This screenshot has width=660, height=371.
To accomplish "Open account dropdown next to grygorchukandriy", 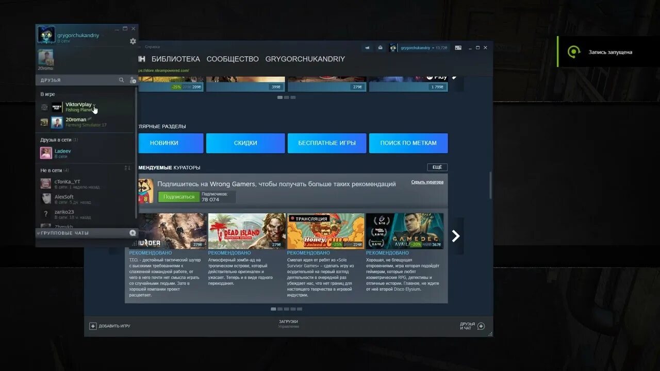I will click(433, 47).
